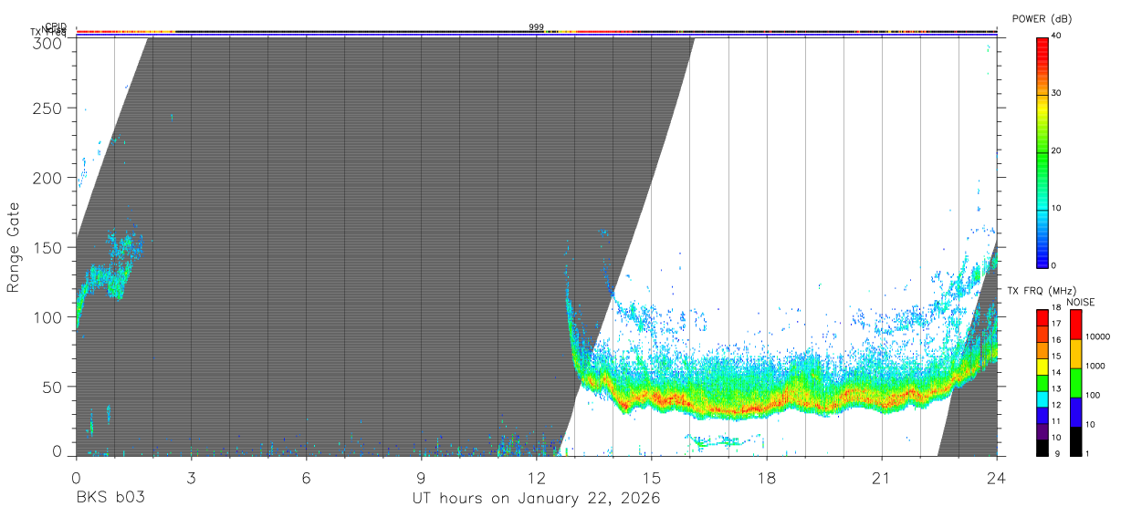Click the orange noise bar segment
Screen dimensions: 1121x517
coord(1075,354)
